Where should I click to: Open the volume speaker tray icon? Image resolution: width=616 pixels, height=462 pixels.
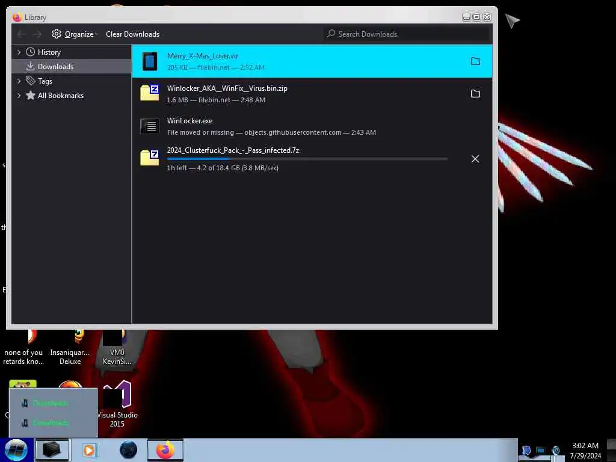(x=555, y=450)
